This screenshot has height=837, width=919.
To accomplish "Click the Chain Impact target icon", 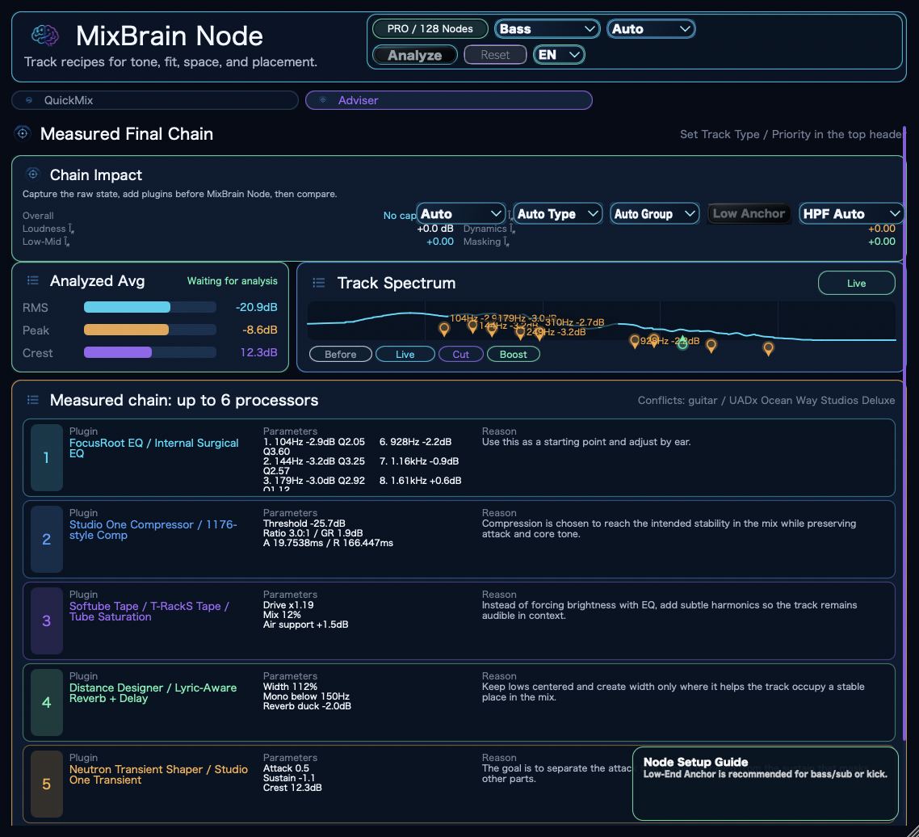I will pyautogui.click(x=33, y=175).
